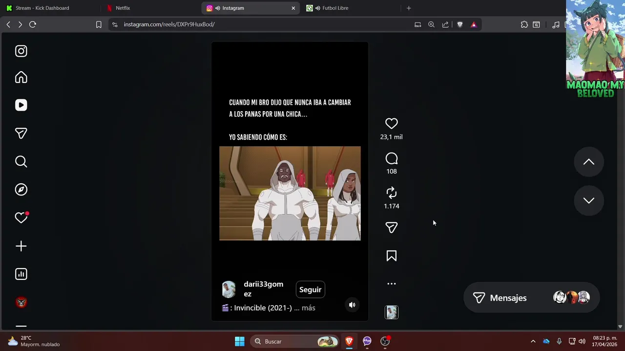Open the Explore compass icon
The height and width of the screenshot is (351, 625).
coord(21,190)
